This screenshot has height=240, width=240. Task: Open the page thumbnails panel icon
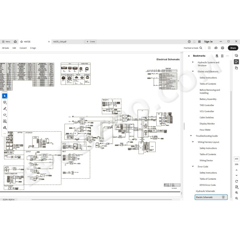click(x=236, y=68)
